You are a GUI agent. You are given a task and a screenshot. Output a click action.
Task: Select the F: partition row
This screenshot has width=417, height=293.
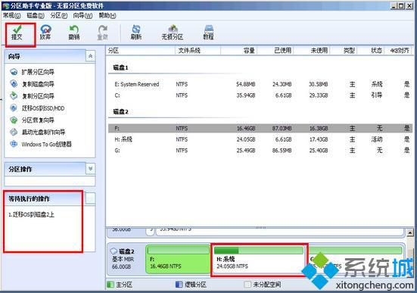[x=260, y=128]
